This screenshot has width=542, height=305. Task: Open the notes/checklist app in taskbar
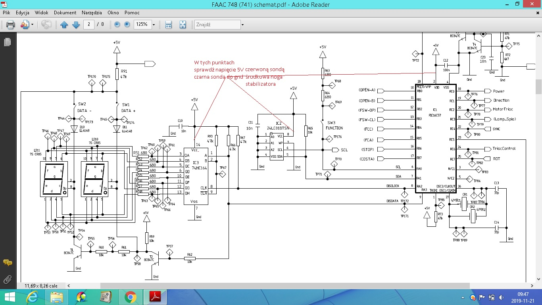coord(106,297)
